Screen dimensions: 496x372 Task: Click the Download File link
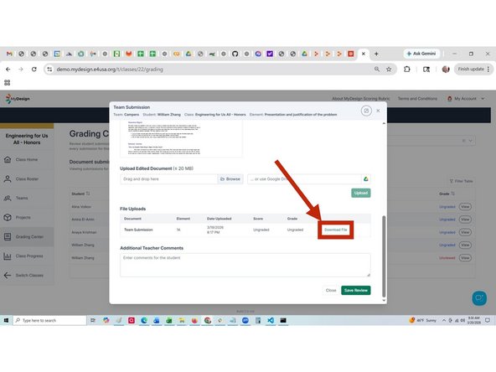(x=336, y=230)
